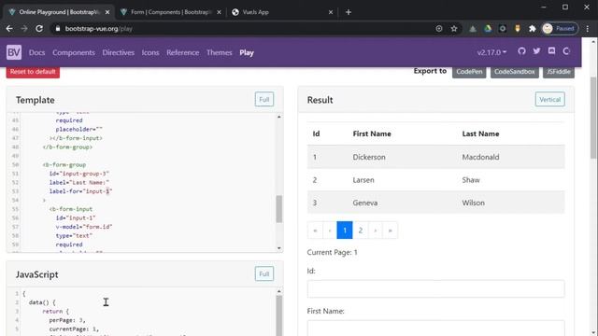Click Template editor scrollbar thumb
598x336 pixels.
pyautogui.click(x=279, y=209)
